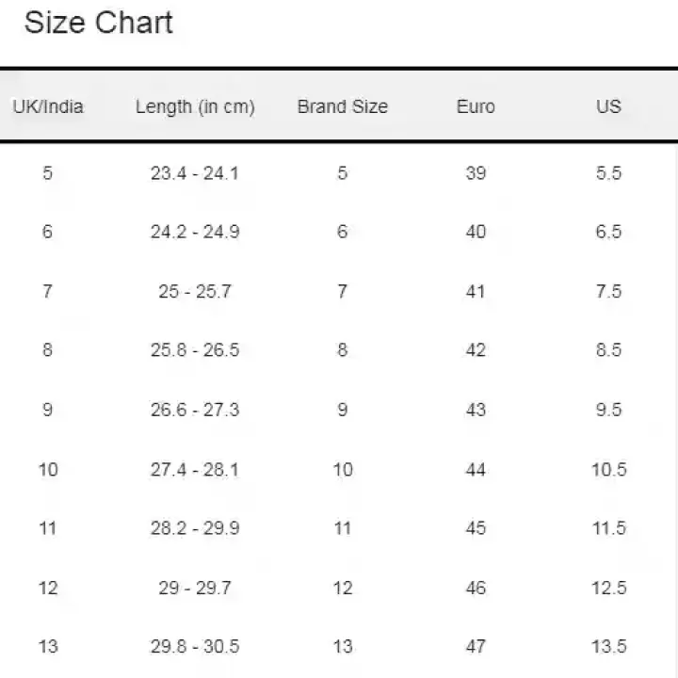Click the Size Chart heading

[x=98, y=23]
